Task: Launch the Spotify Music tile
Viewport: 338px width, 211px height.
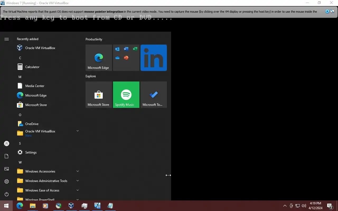Action: point(126,95)
